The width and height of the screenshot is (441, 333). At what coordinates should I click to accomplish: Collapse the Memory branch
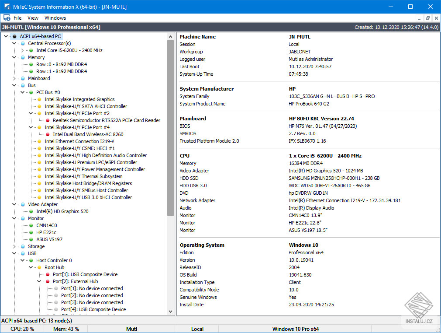click(x=14, y=57)
